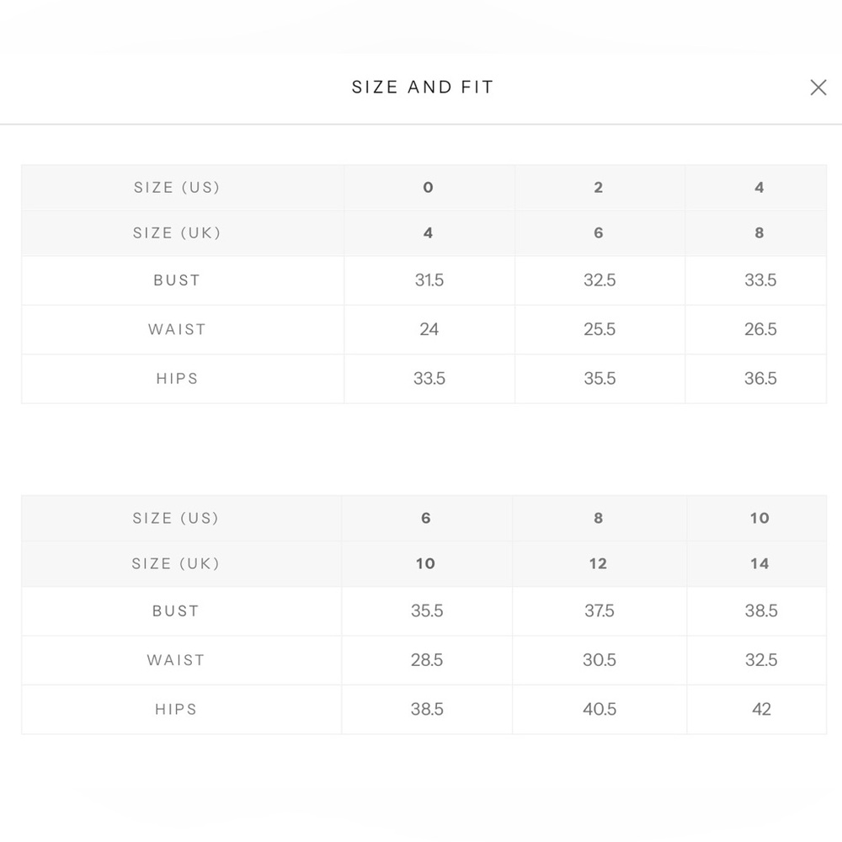This screenshot has height=842, width=842.
Task: Select US size 2 column header
Action: tap(598, 188)
